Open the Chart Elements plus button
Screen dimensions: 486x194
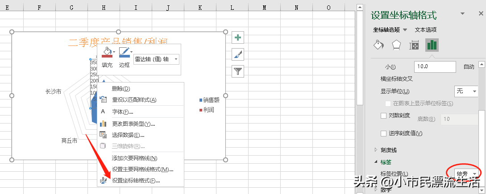(238, 38)
